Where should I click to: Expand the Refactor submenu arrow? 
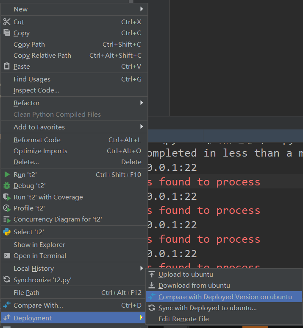(142, 103)
